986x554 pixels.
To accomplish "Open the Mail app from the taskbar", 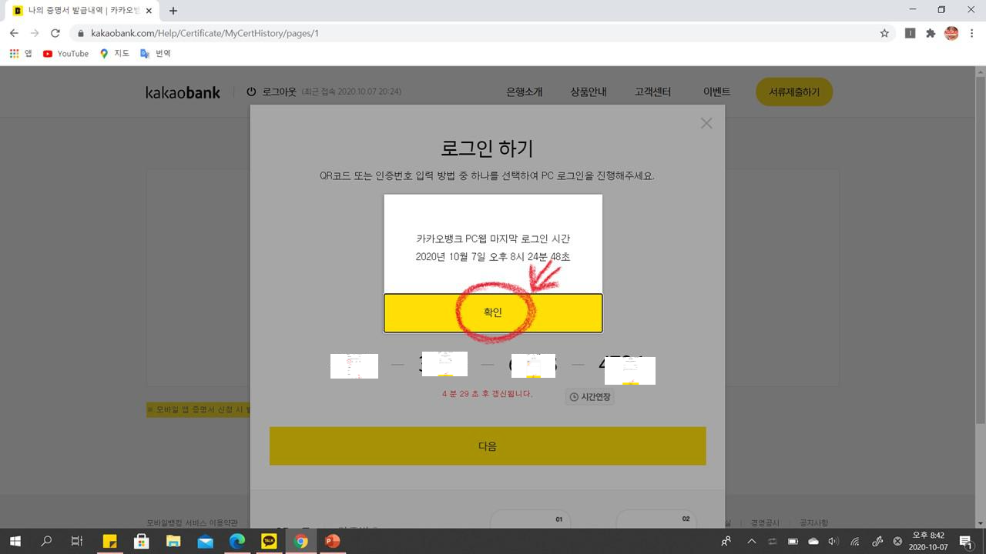I will (x=205, y=541).
